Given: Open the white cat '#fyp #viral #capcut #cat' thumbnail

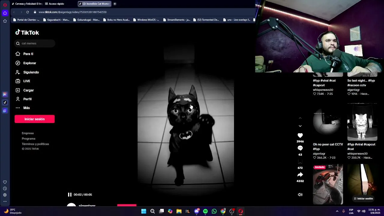Looking at the screenshot, I should tap(362, 122).
